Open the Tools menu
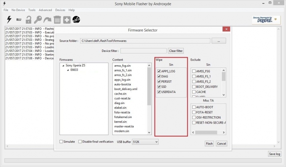This screenshot has height=167, width=286. tap(32, 10)
